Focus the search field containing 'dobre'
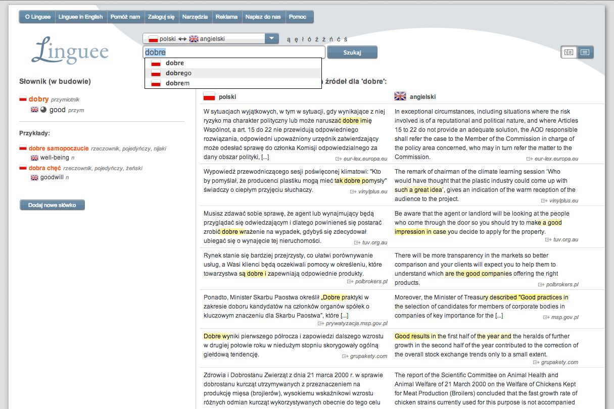 click(234, 52)
